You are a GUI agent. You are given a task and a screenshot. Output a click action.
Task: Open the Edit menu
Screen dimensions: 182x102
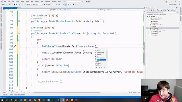click(9, 1)
